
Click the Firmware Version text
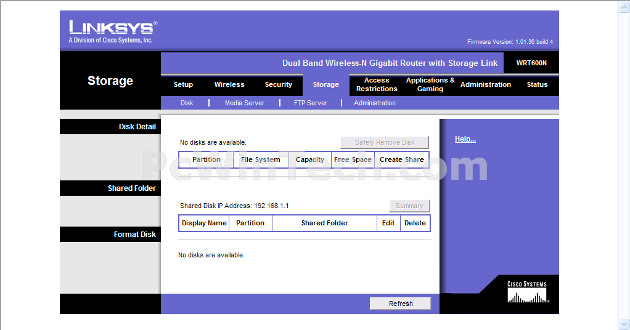[510, 42]
